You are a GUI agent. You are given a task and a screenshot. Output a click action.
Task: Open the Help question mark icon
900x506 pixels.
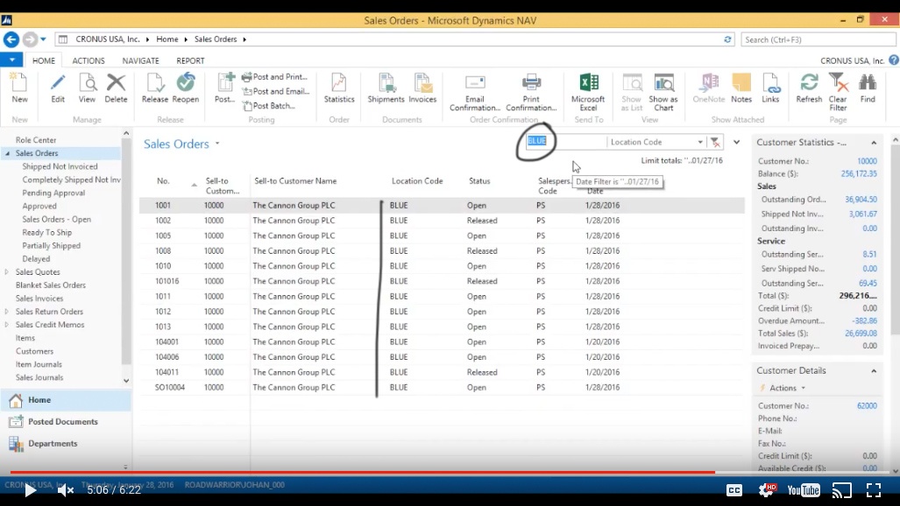(x=894, y=60)
